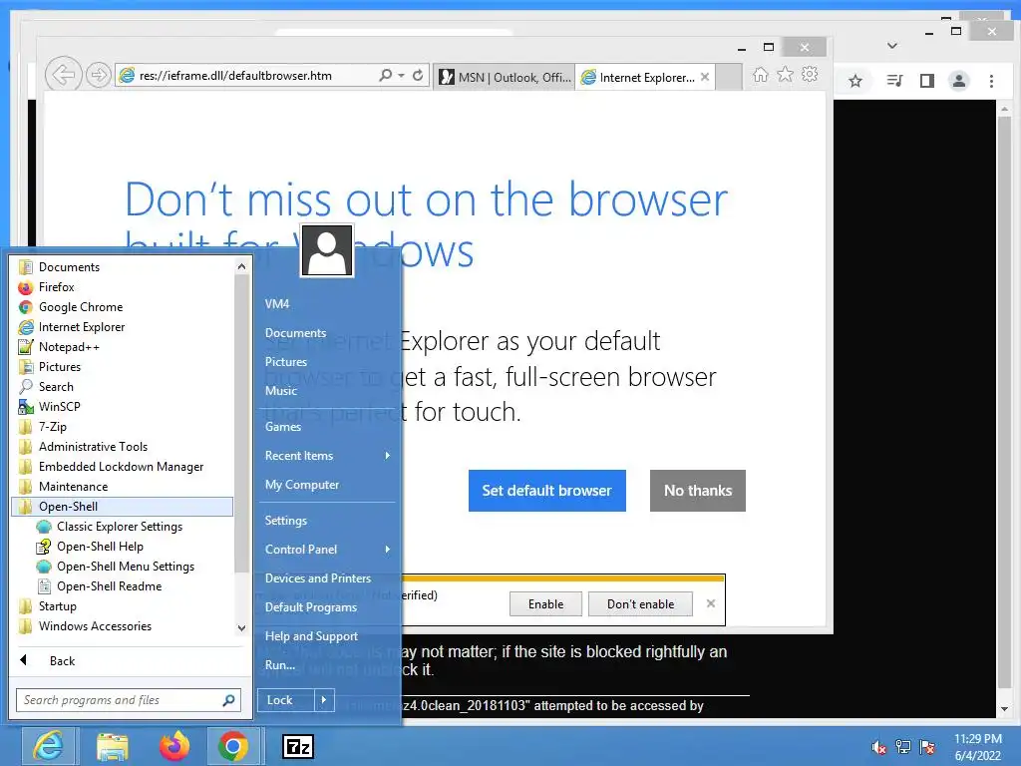Open the new blank IE tab button
1021x766 pixels.
point(729,77)
